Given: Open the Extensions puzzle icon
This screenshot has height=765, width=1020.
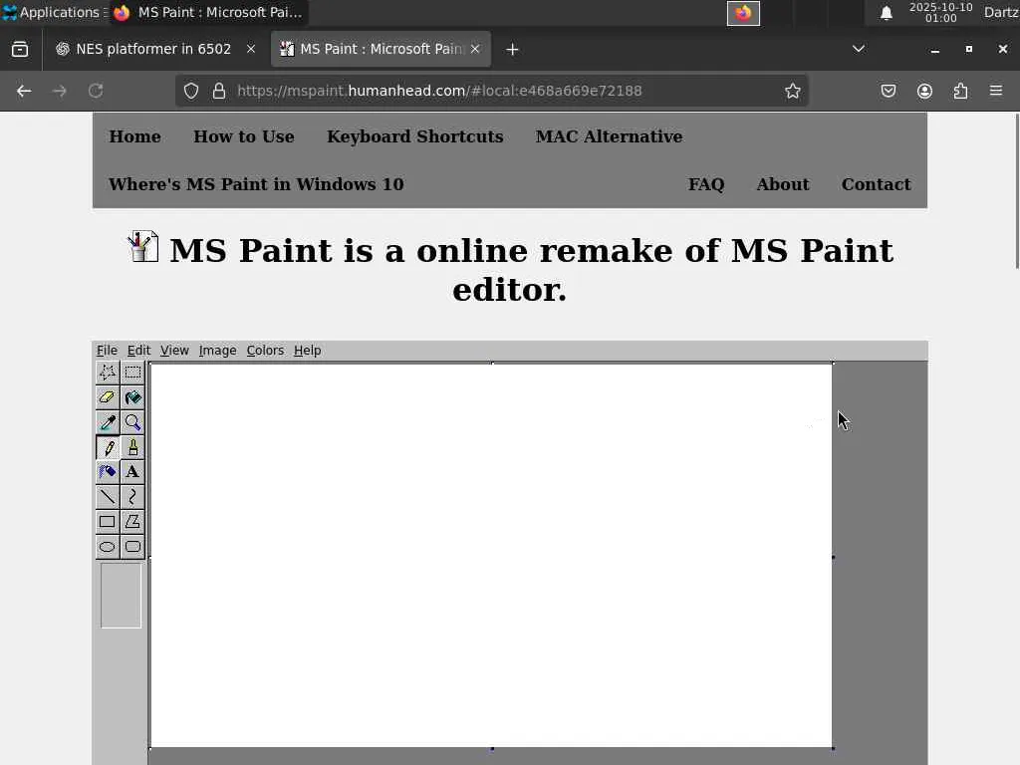Looking at the screenshot, I should [x=960, y=91].
